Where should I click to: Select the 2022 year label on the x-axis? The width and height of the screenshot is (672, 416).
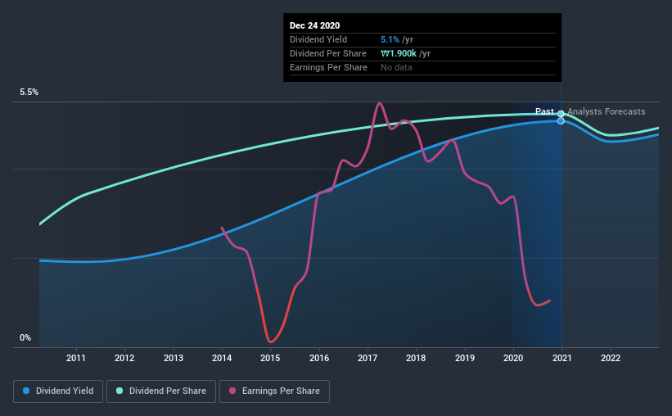611,358
